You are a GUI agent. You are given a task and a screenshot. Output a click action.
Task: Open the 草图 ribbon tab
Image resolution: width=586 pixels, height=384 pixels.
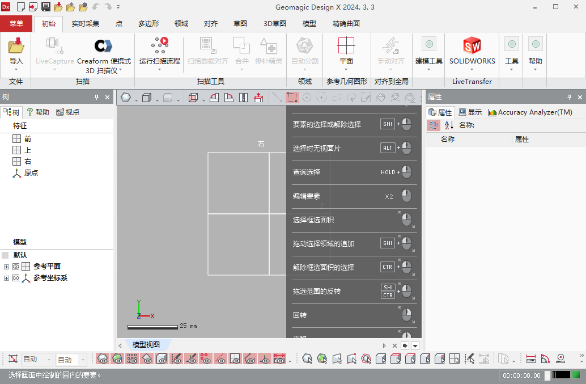point(240,24)
